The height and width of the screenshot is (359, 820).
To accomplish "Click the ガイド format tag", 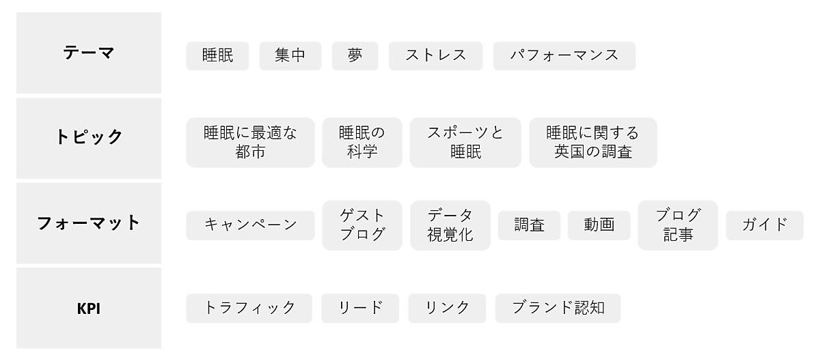I will coord(764,225).
